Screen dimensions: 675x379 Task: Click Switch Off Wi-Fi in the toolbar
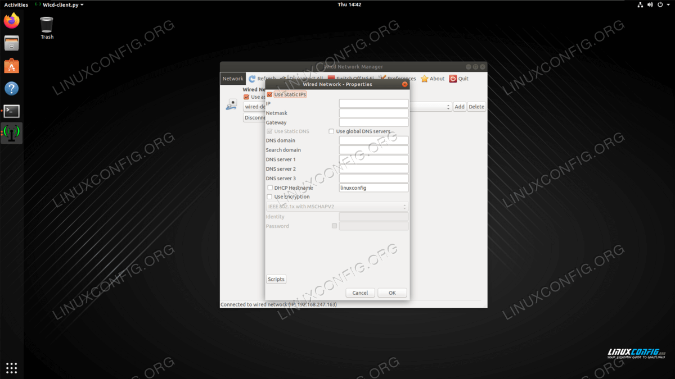tap(351, 79)
